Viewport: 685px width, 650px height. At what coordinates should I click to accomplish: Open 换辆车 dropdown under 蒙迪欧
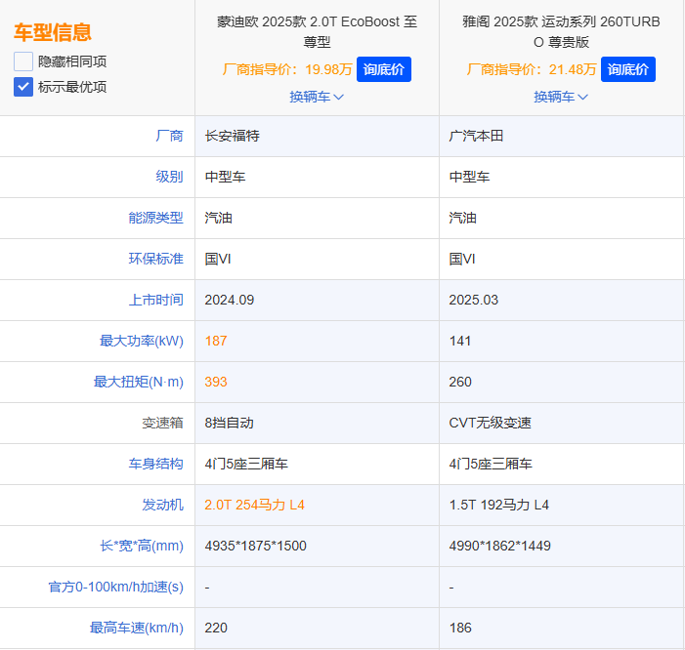317,97
